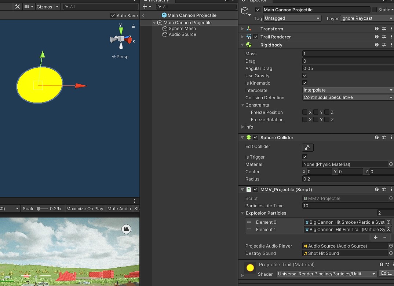Select Audio Source in the hierarchy
This screenshot has width=394, height=286.
point(182,34)
